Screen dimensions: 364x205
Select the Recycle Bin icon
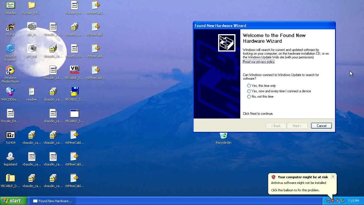point(224,138)
